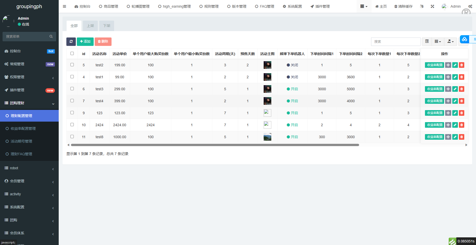The width and height of the screenshot is (476, 245).
Task: Open 收益率配置 for the test8 row
Action: pos(434,137)
